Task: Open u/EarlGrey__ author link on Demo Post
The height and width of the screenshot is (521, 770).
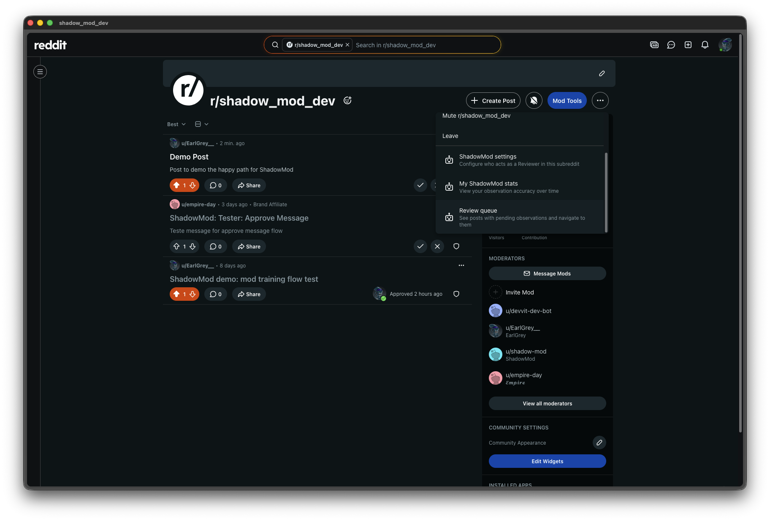Action: pyautogui.click(x=198, y=143)
